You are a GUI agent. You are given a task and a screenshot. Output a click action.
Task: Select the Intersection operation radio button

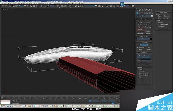141,71
